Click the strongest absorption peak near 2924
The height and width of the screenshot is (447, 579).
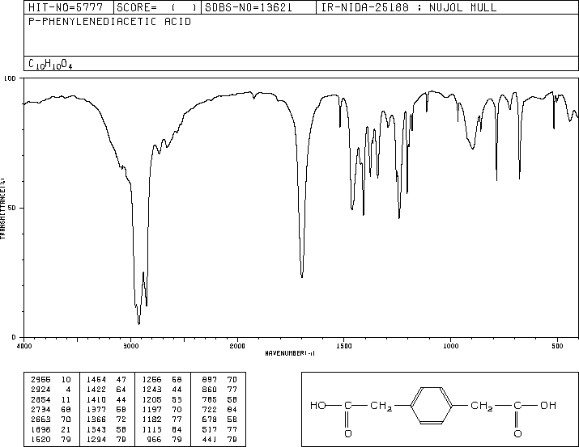(138, 323)
